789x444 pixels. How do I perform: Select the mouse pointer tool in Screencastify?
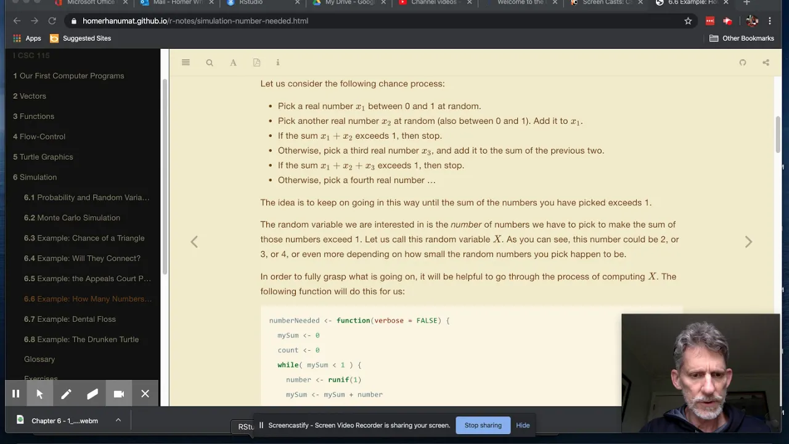tap(39, 394)
